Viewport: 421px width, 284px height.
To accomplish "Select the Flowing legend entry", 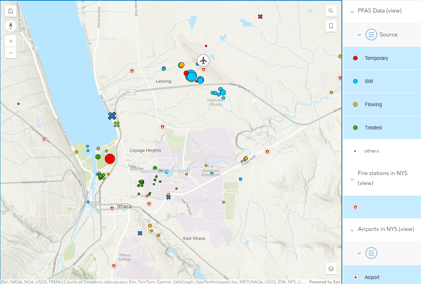I will pos(355,104).
